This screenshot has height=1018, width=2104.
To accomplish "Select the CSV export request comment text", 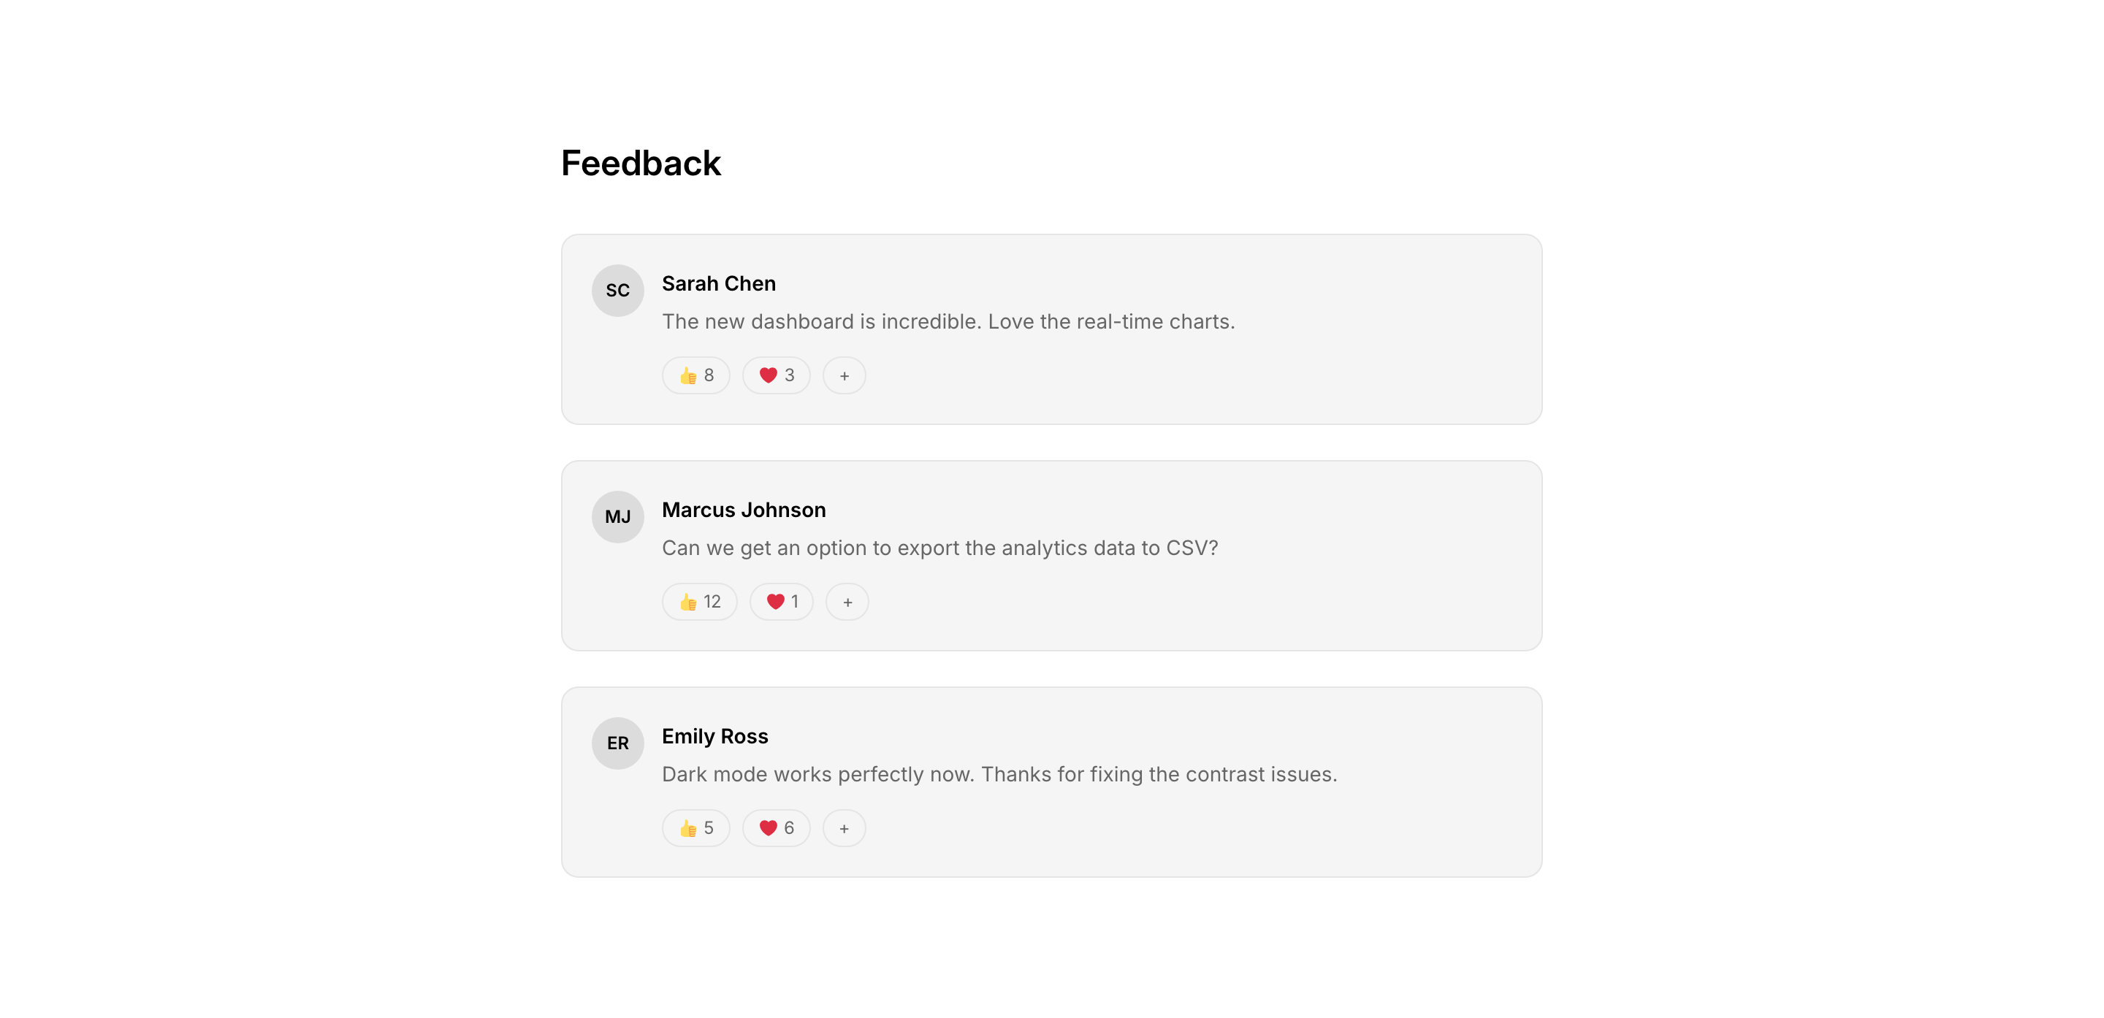I will (939, 548).
